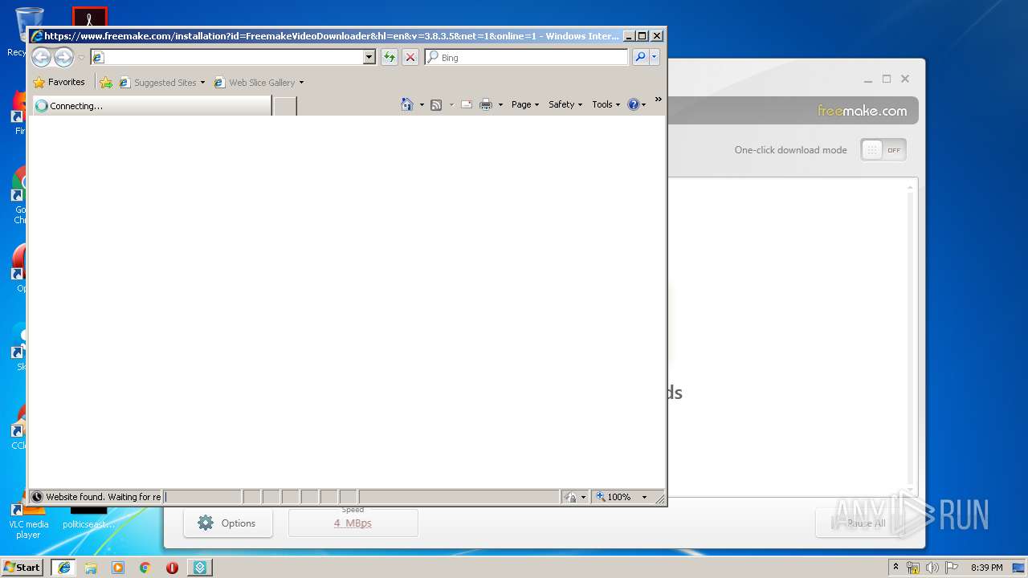Go forward in Internet Explorer
The height and width of the screenshot is (578, 1028).
pyautogui.click(x=63, y=57)
